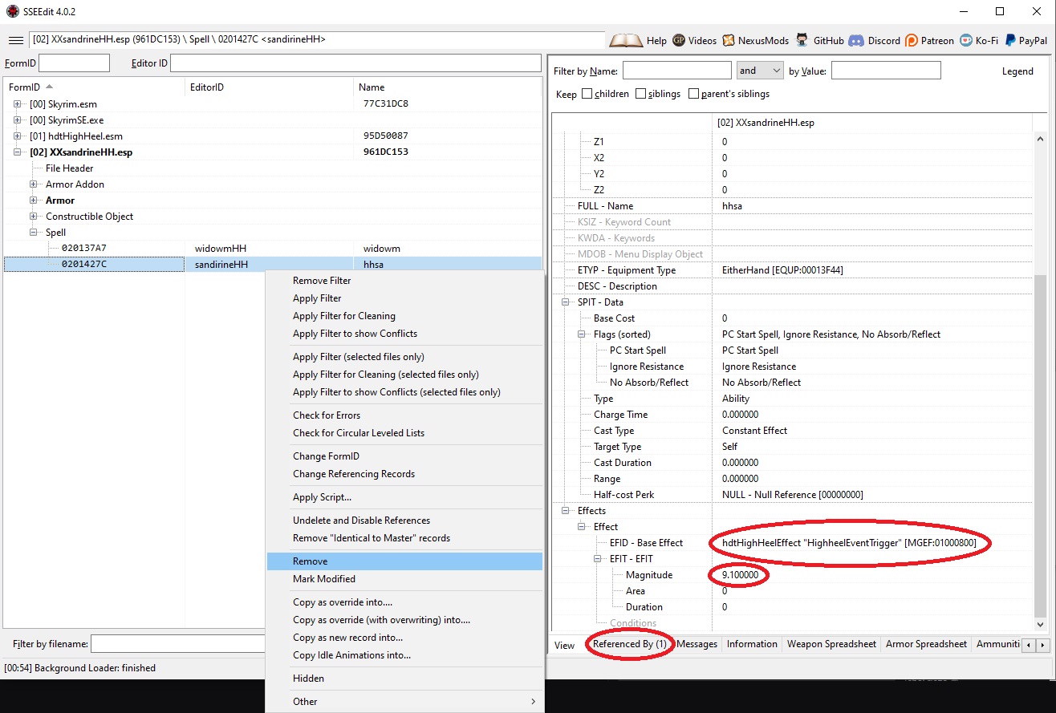Open the Videos link icon

pyautogui.click(x=679, y=40)
